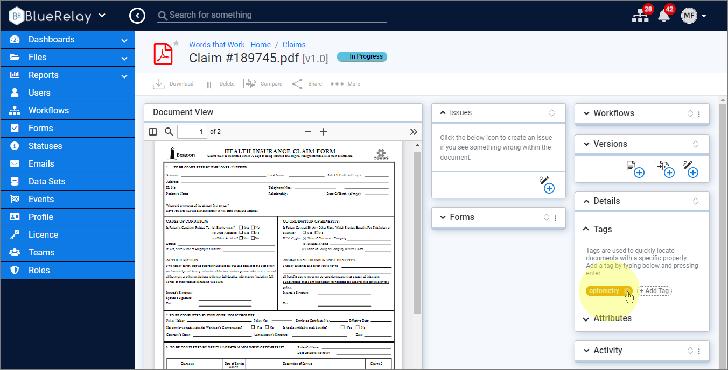Screen dimensions: 728x370
Task: Open the PDF viewer tools double-chevron
Action: pos(414,132)
